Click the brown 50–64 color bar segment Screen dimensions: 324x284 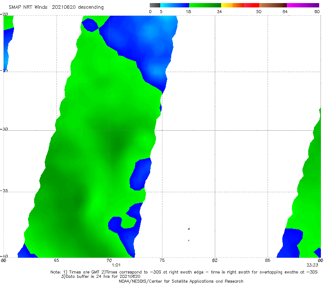[273, 5]
